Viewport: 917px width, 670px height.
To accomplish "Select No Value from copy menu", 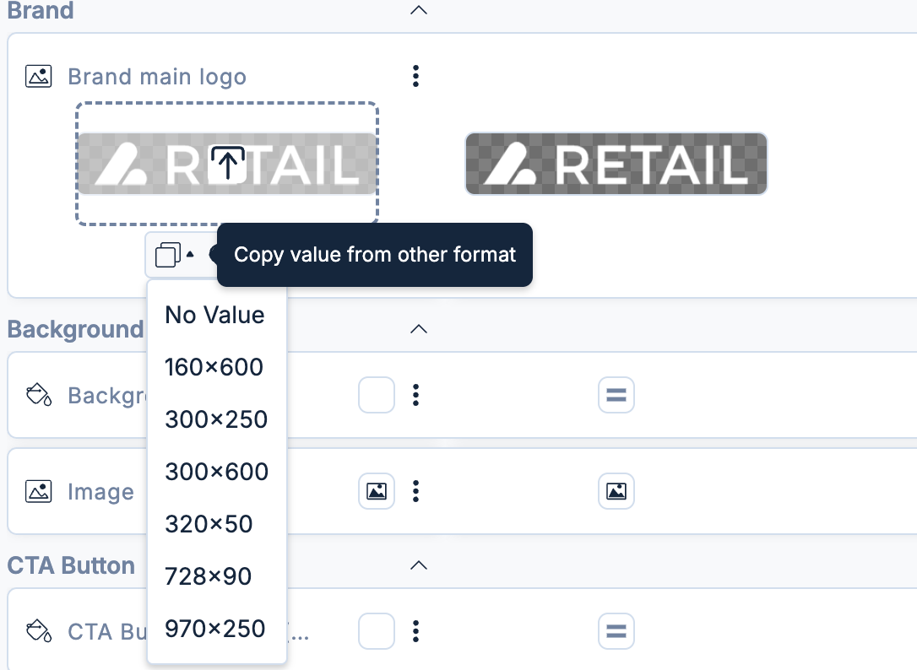I will (216, 315).
